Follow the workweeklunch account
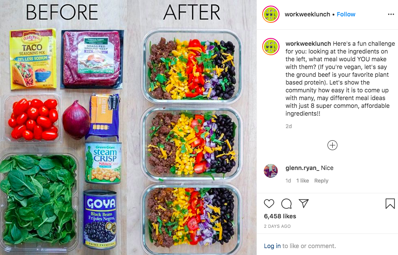This screenshot has width=398, height=255. (x=346, y=14)
